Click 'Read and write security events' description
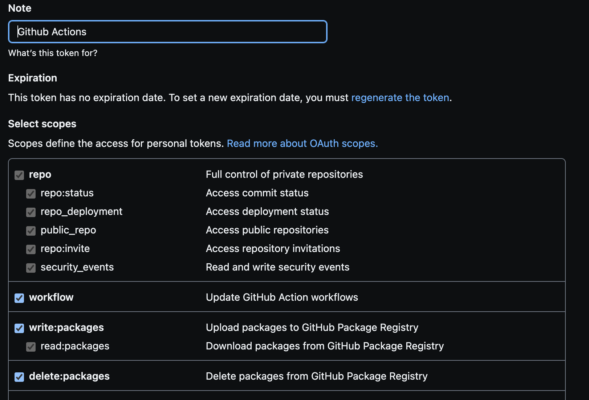This screenshot has height=400, width=589. (277, 267)
